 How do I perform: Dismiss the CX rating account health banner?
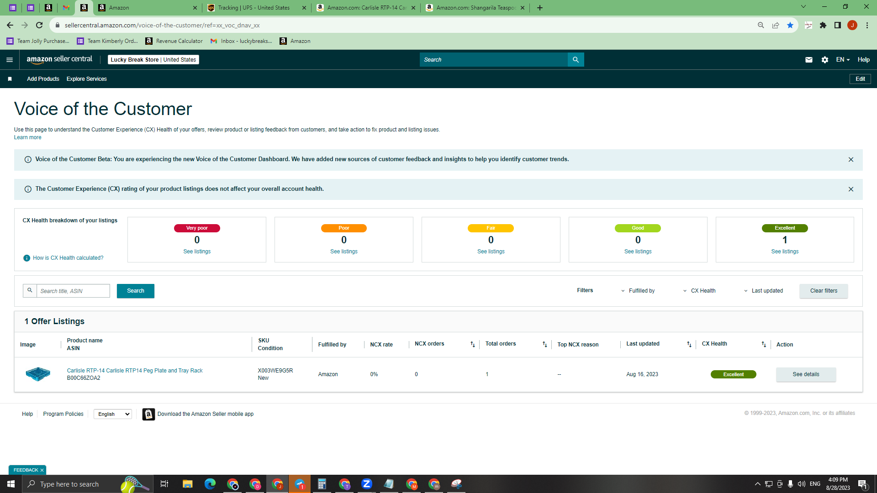pos(851,189)
